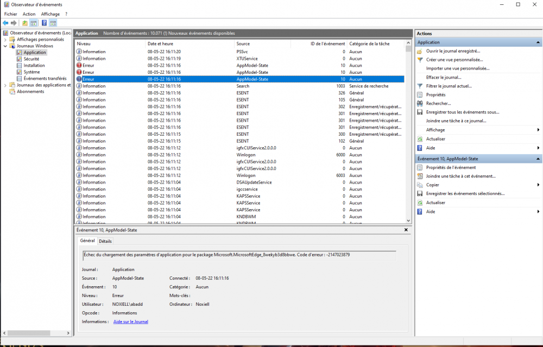
Task: Toggle the console tree pane toolbar button
Action: 34,23
